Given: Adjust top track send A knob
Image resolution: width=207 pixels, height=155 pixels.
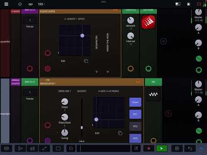Looking at the screenshot, I should (198, 28).
